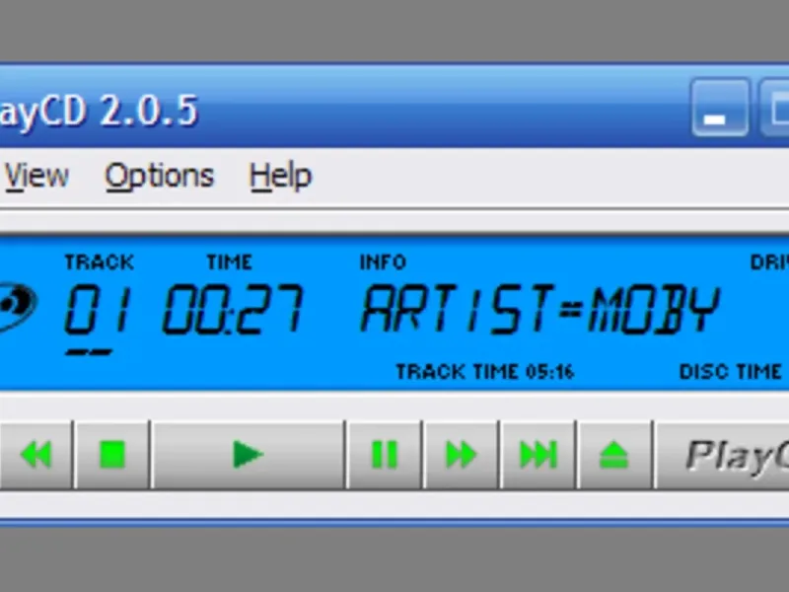Click the disc icon in the display

tap(17, 306)
